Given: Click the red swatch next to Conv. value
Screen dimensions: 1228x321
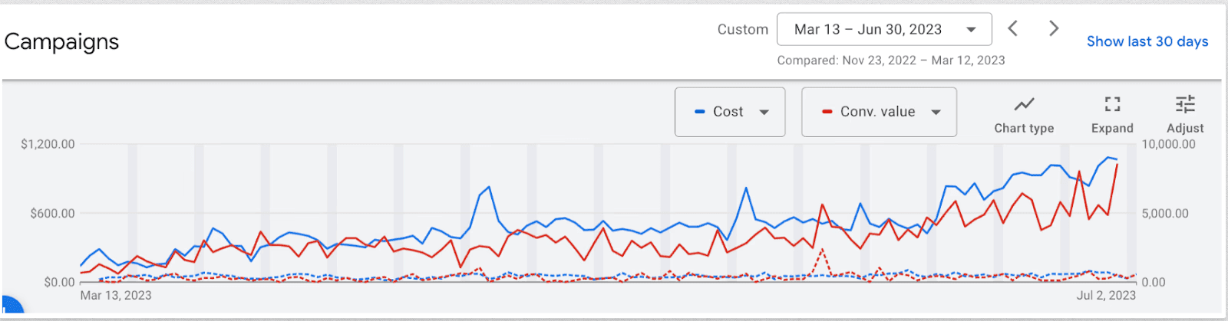Looking at the screenshot, I should click(827, 112).
